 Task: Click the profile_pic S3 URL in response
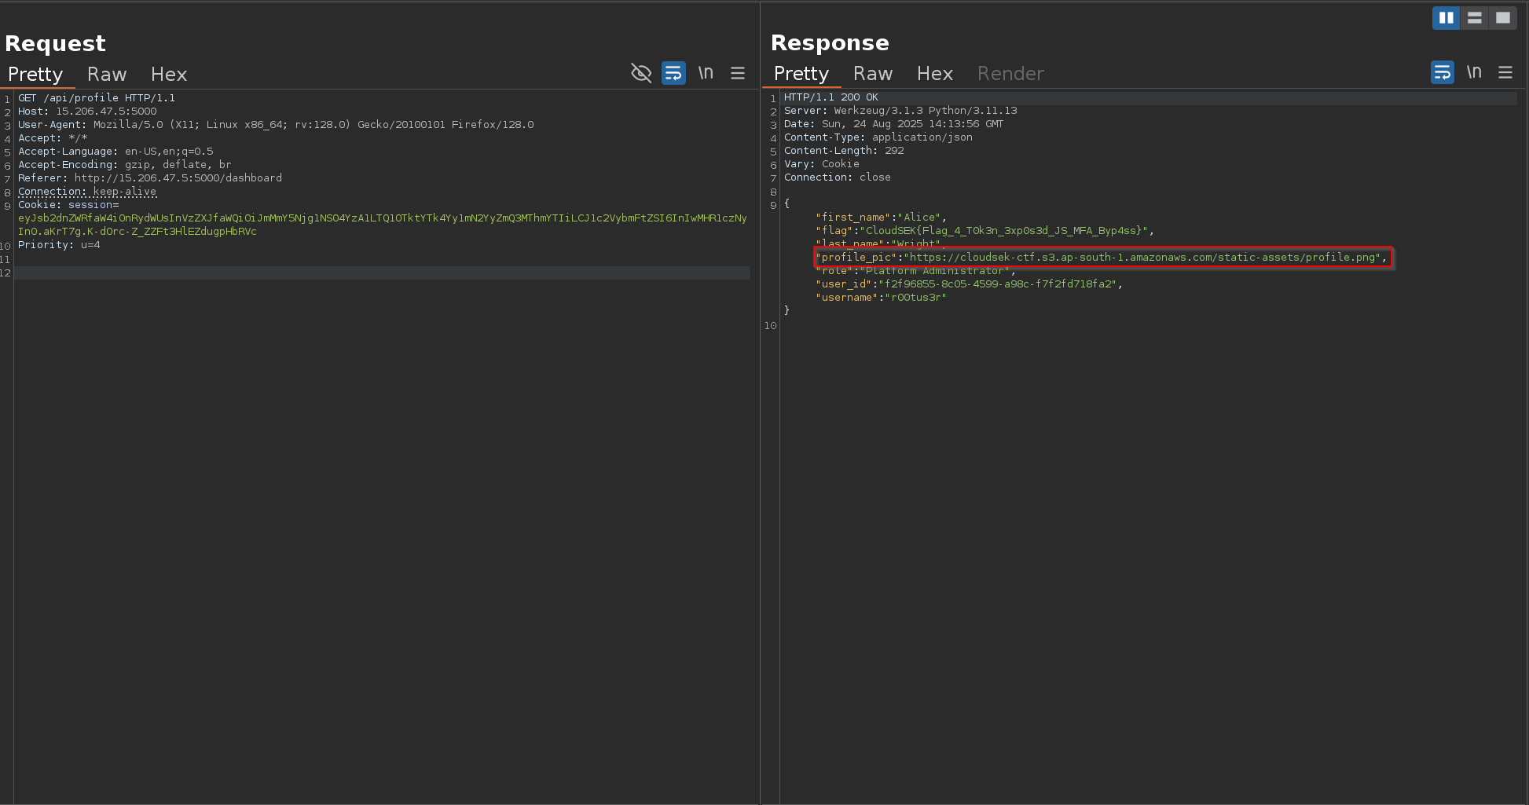[1143, 258]
